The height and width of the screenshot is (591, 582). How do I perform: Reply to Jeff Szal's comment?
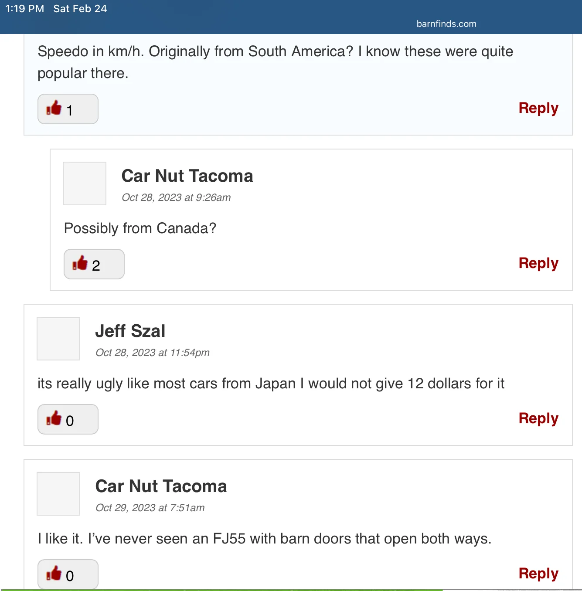pyautogui.click(x=538, y=418)
